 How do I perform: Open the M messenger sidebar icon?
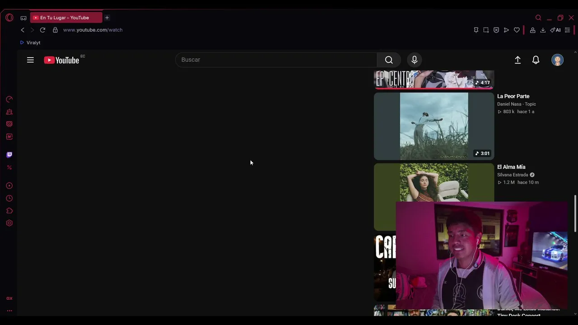(9, 137)
